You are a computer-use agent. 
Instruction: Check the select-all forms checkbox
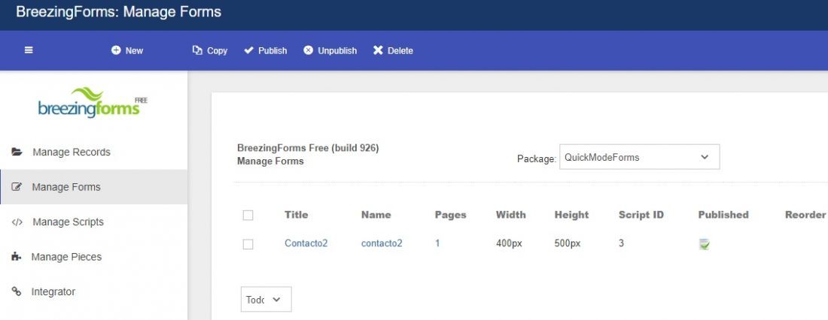pyautogui.click(x=248, y=215)
